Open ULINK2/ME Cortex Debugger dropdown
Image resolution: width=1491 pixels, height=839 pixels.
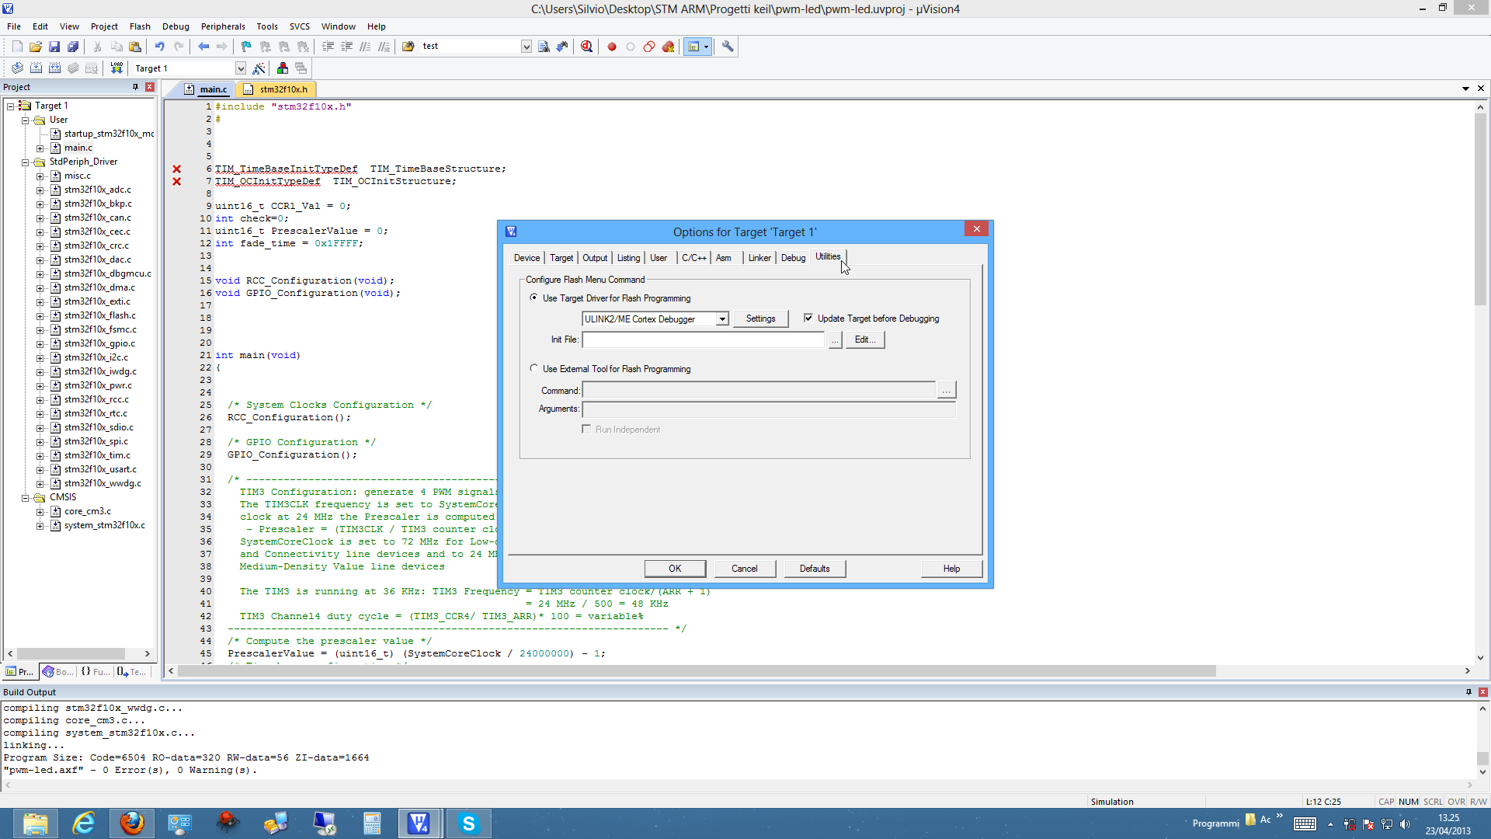[x=722, y=319]
